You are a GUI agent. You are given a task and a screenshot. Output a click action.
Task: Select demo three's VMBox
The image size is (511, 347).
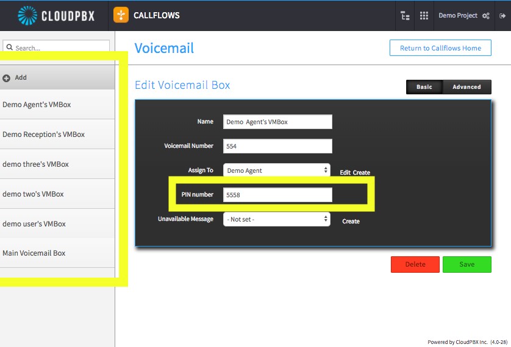pos(57,164)
